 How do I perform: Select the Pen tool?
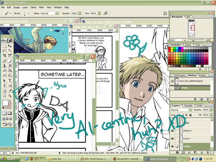point(4,85)
